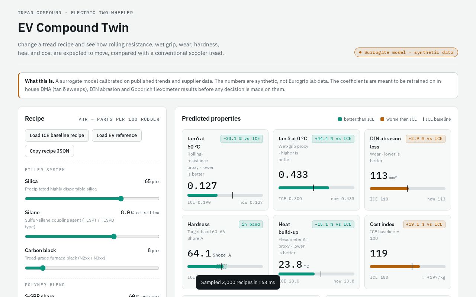Click the tan δ at 60 °C progress bar
The width and height of the screenshot is (476, 297).
(x=225, y=195)
